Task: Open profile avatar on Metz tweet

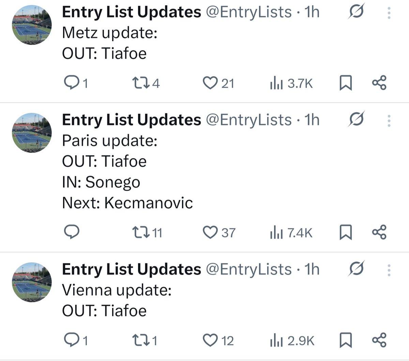Action: (32, 25)
